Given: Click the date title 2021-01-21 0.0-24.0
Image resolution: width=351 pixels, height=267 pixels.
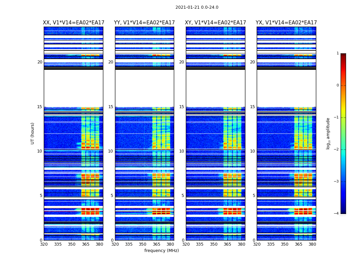Looking at the screenshot, I should 197,7.
